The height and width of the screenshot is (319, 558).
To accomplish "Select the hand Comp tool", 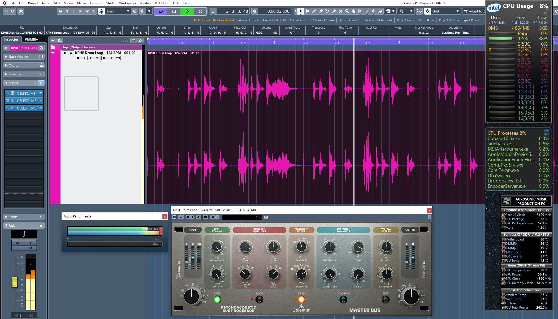I will (354, 11).
